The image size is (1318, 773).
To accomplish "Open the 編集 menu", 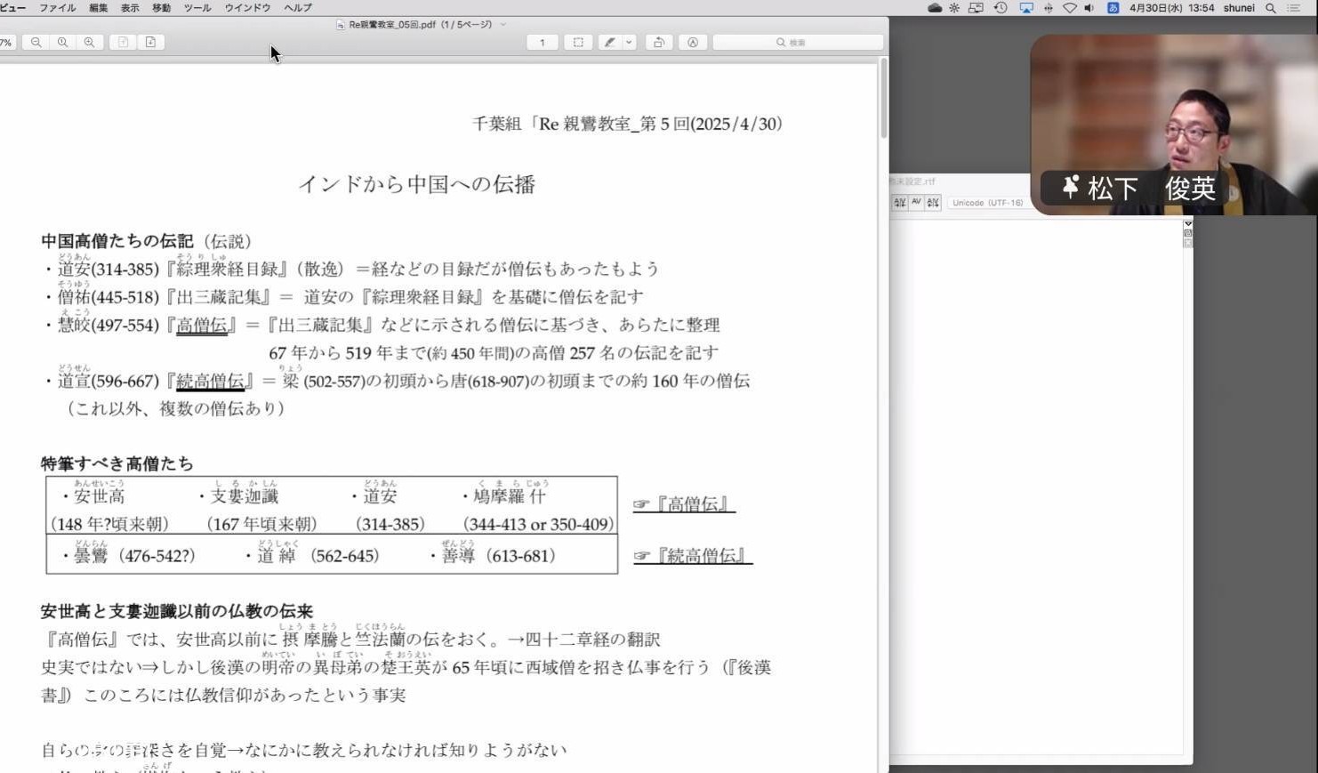I will (99, 8).
